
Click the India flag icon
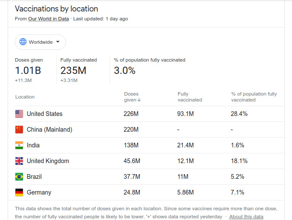(x=19, y=145)
